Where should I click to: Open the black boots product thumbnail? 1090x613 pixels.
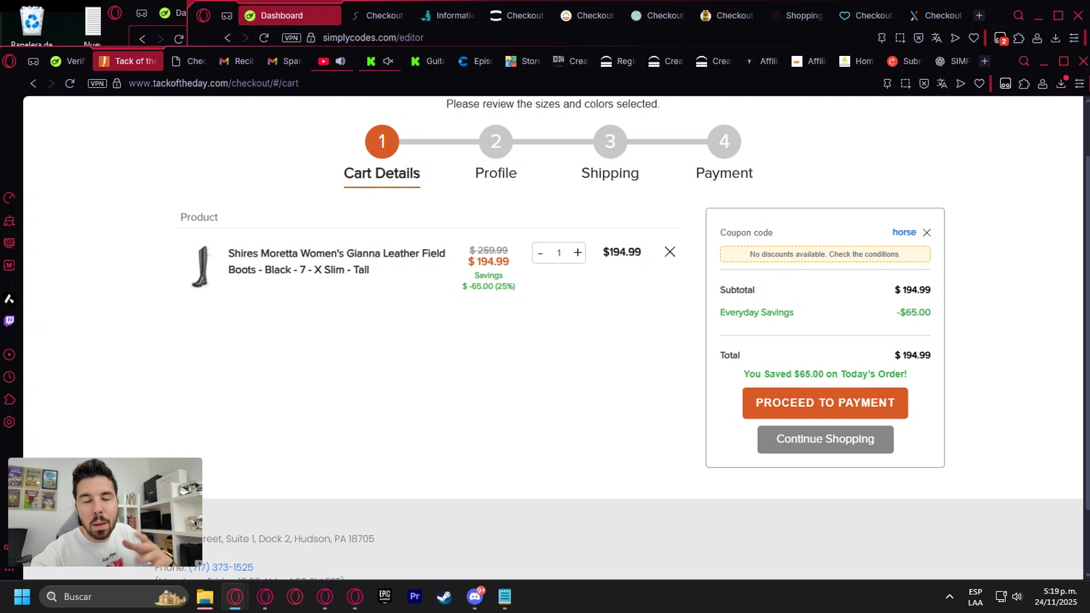coord(201,267)
